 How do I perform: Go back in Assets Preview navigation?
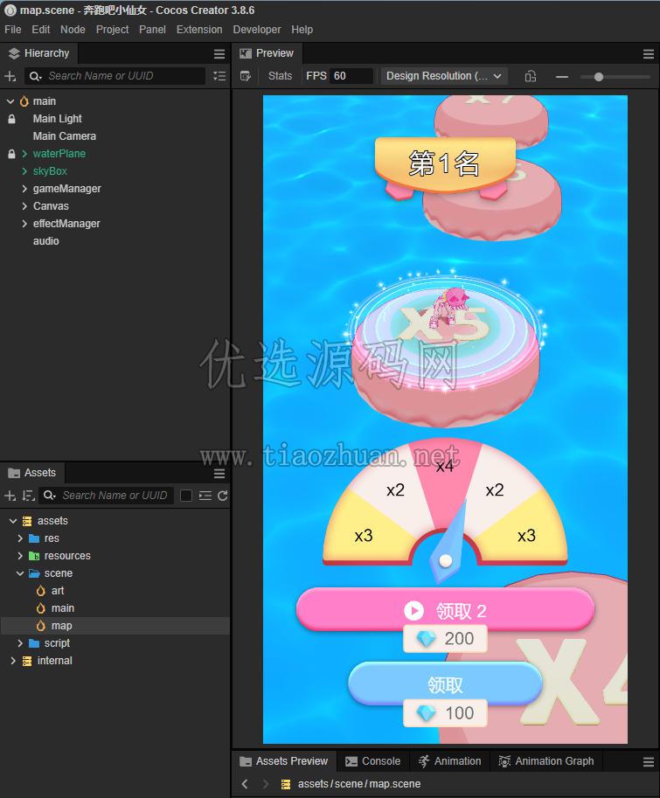(x=245, y=784)
